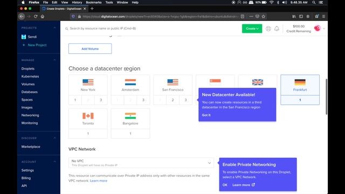This screenshot has width=345, height=194.
Task: Open the browser home icon
Action: (x=43, y=17)
